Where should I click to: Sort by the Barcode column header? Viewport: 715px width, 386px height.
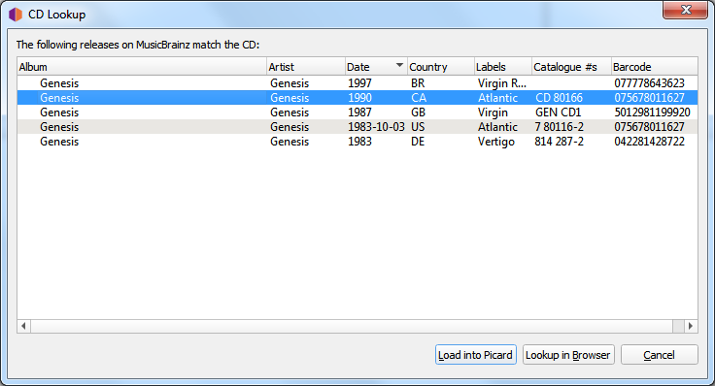tap(655, 67)
